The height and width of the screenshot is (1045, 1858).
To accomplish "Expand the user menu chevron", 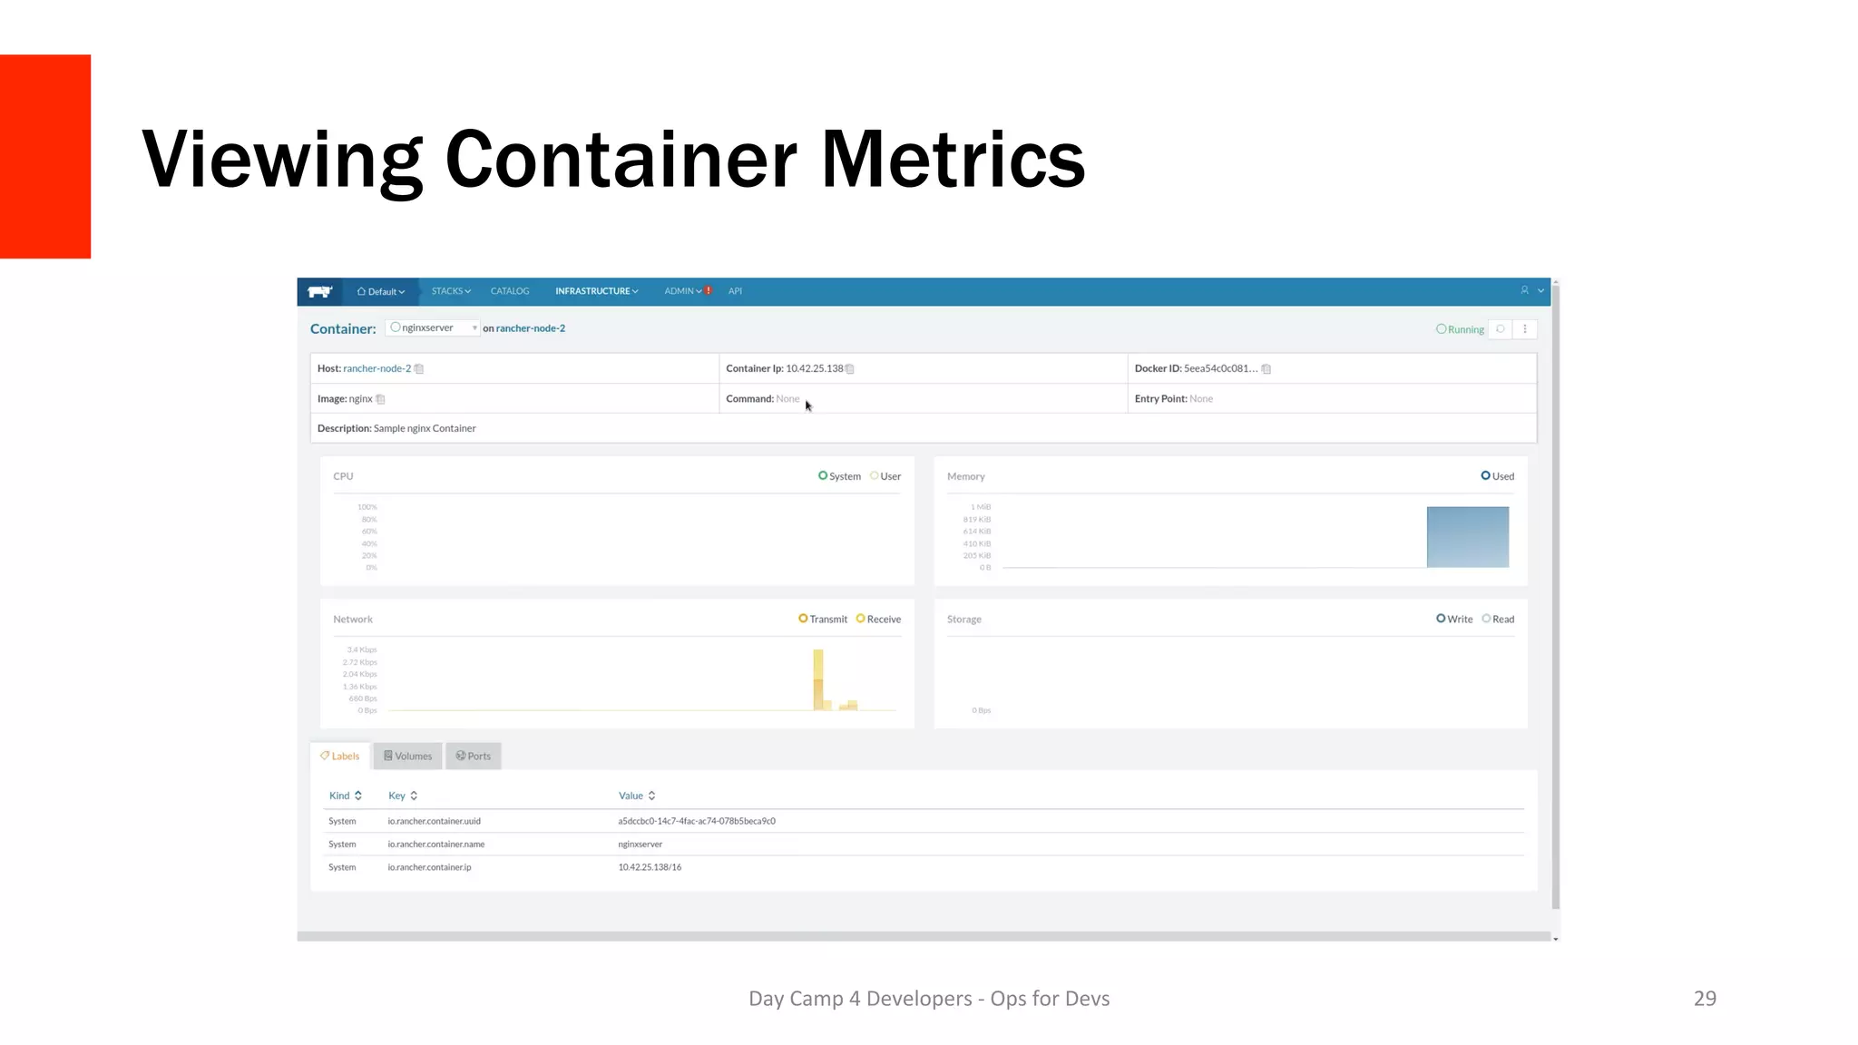I will (x=1540, y=291).
